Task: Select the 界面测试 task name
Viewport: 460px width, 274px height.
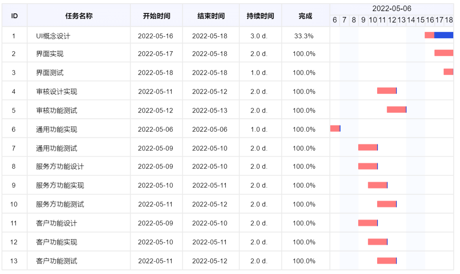Action: pyautogui.click(x=50, y=72)
